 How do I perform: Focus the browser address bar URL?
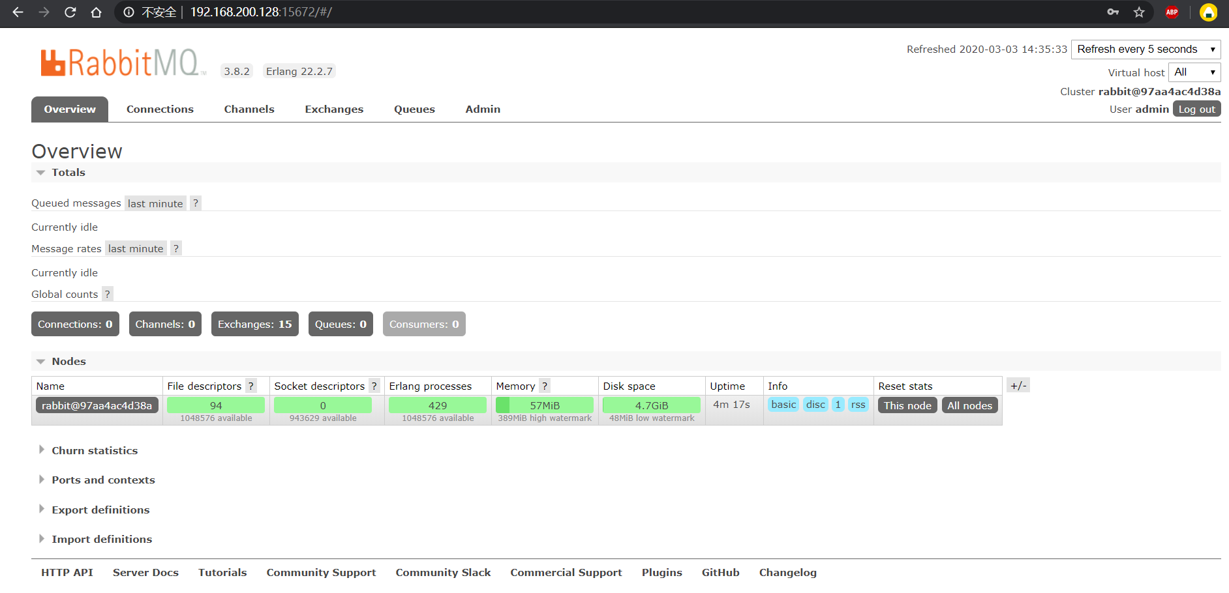click(x=261, y=12)
